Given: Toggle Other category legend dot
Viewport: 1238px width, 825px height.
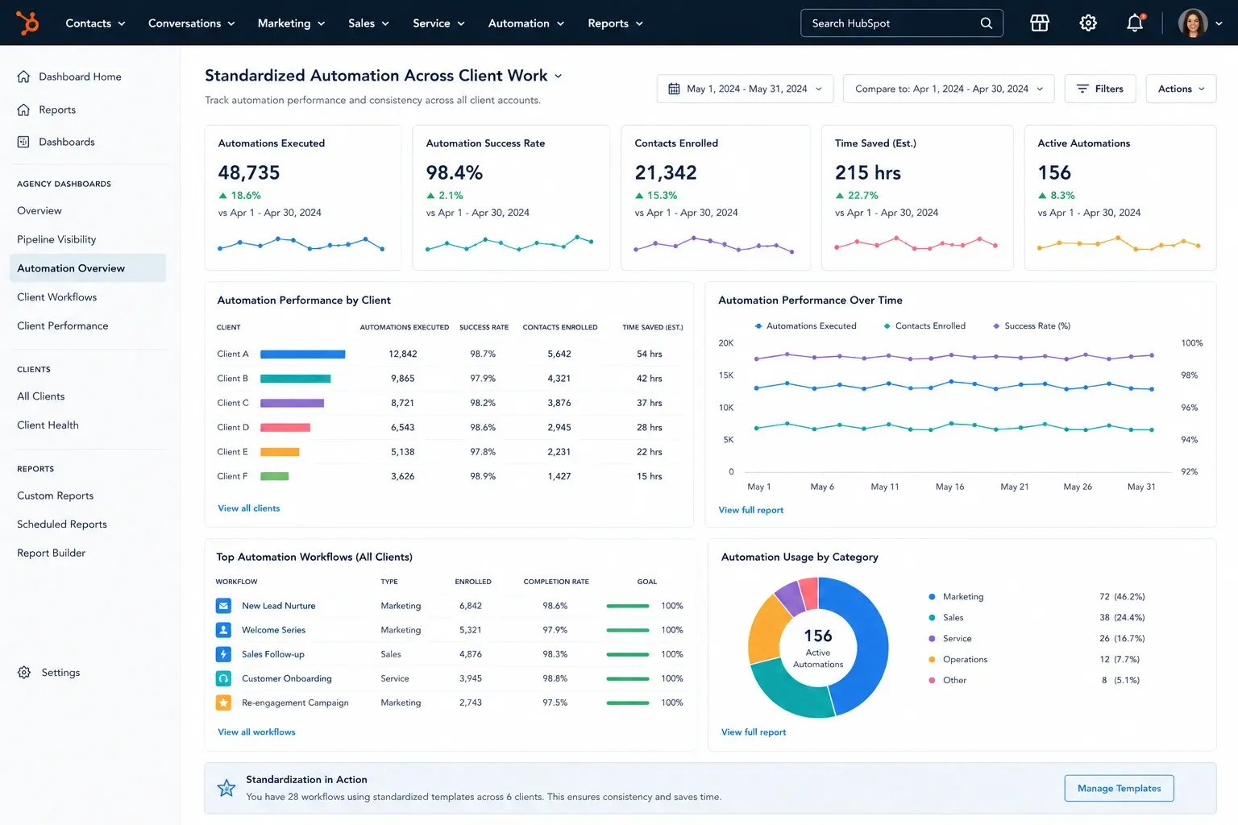Looking at the screenshot, I should (932, 681).
